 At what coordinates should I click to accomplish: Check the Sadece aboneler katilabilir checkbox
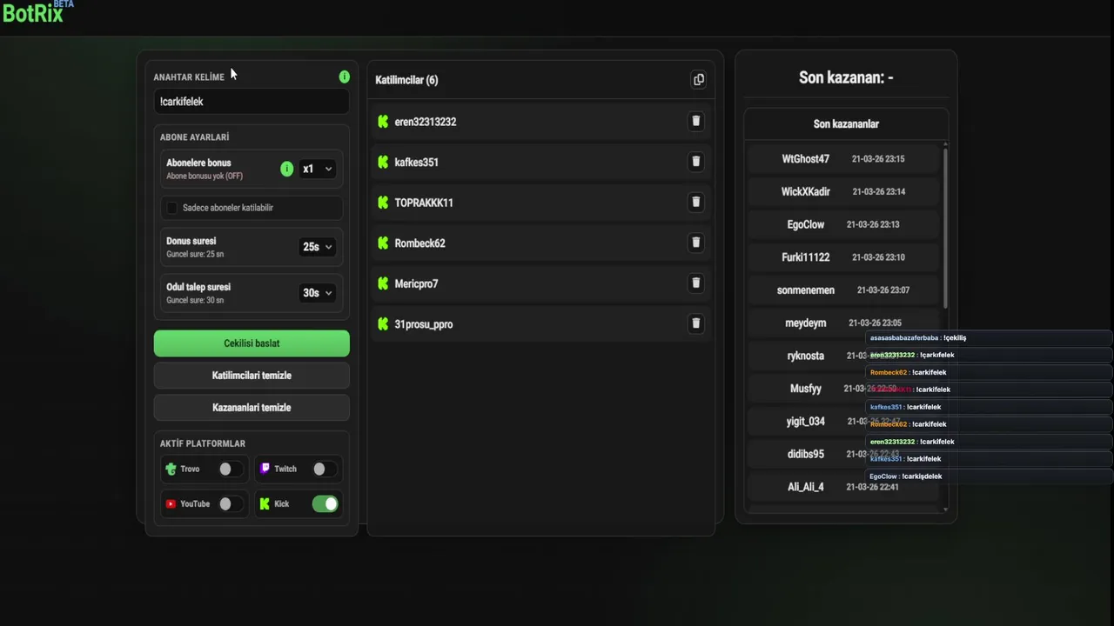click(172, 208)
